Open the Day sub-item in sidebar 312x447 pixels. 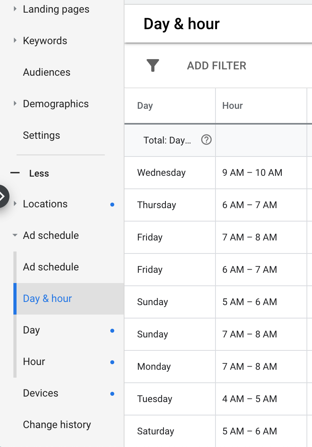(x=32, y=330)
